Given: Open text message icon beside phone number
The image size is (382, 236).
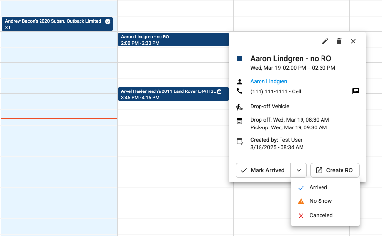Looking at the screenshot, I should pyautogui.click(x=356, y=91).
